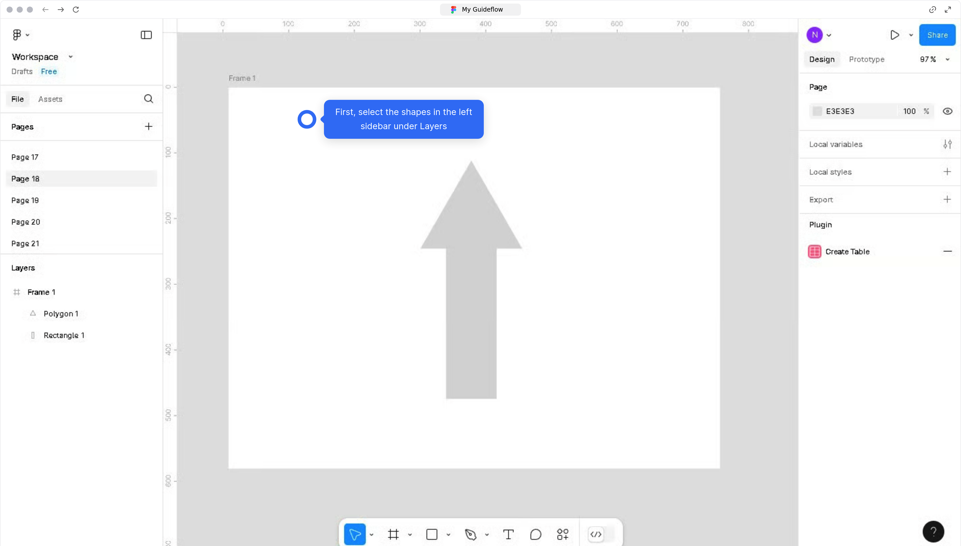Toggle page background visibility eye icon
Viewport: 961px width, 546px height.
(948, 111)
